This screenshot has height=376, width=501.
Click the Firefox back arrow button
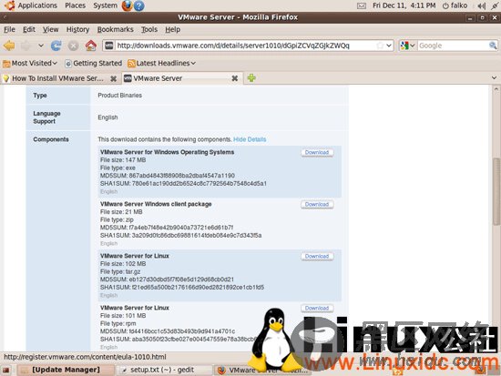9,46
